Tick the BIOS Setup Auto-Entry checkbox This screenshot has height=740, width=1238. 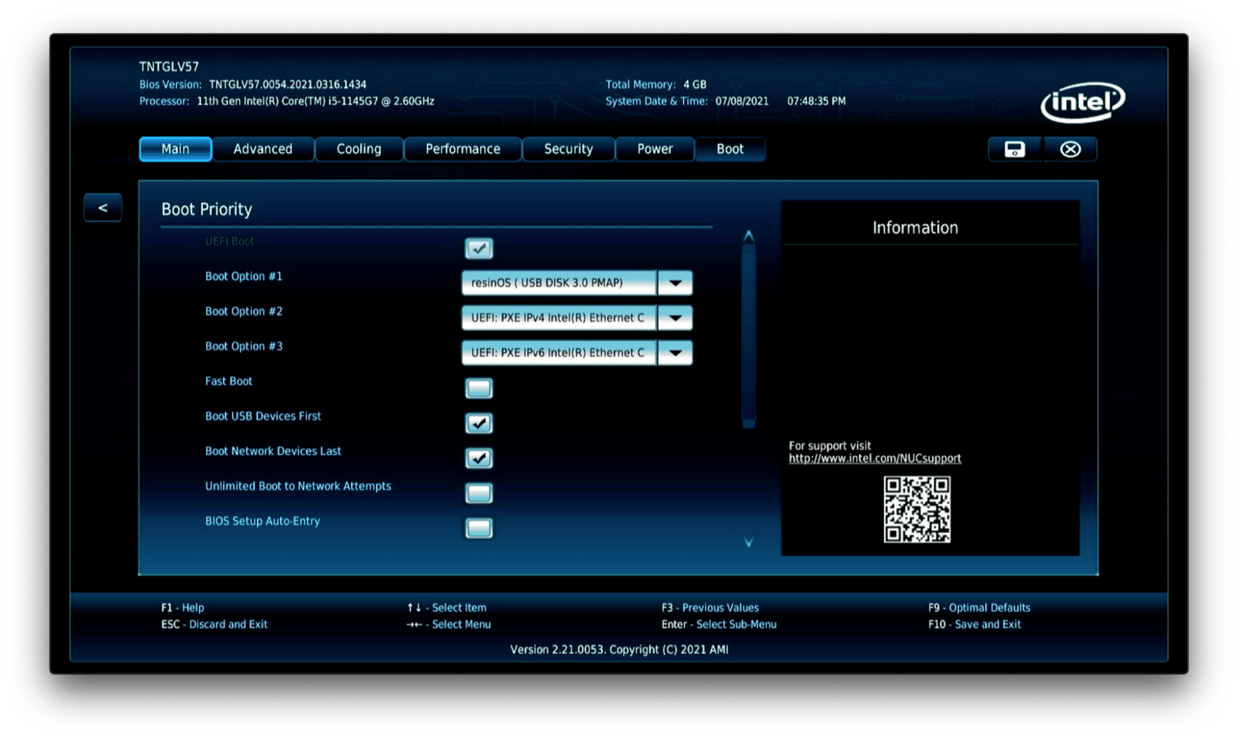coord(479,528)
